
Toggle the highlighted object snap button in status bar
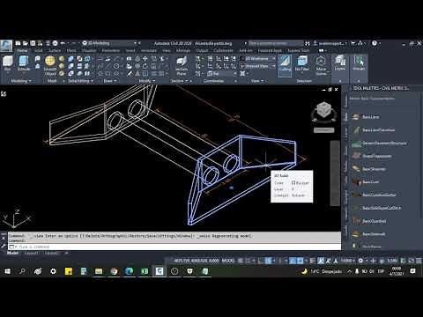pyautogui.click(x=300, y=261)
